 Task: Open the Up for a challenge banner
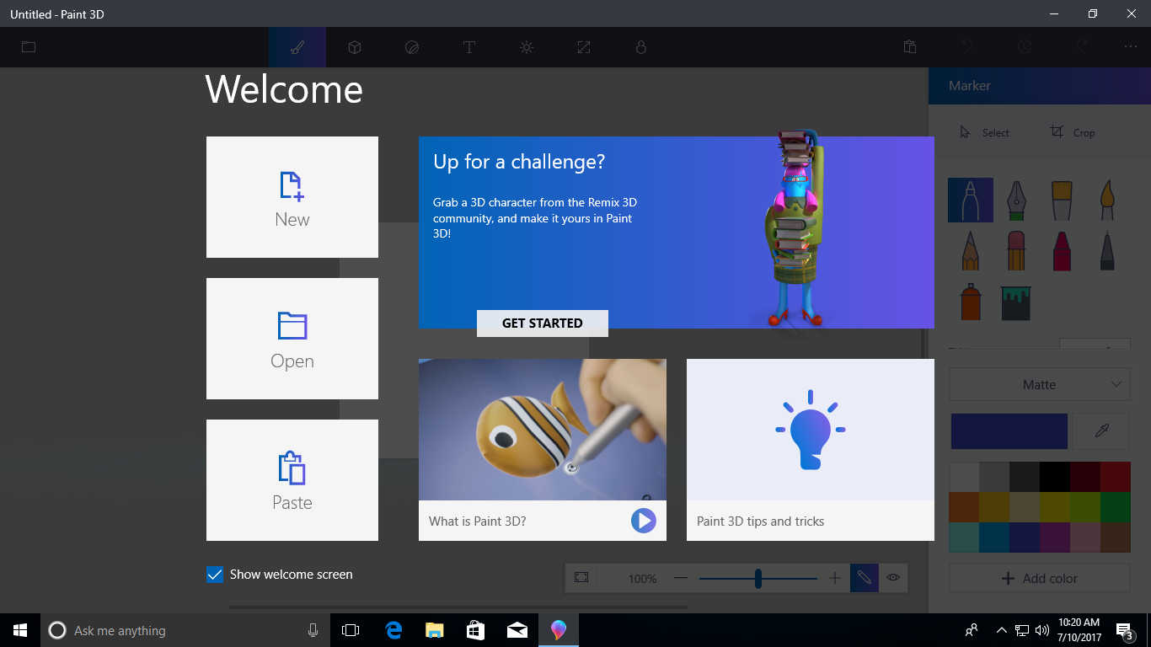pos(677,233)
